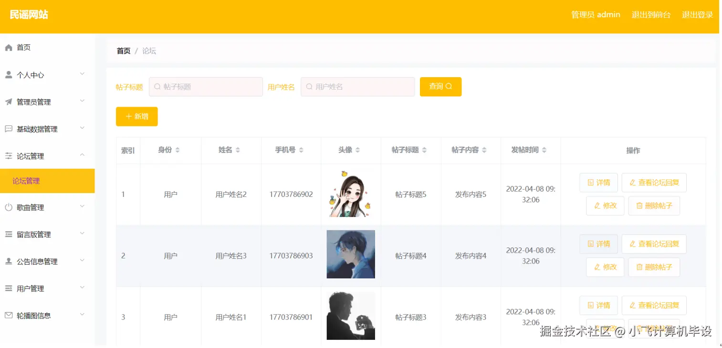Click 修改 for 帖子标题5 row
The height and width of the screenshot is (348, 722).
(605, 206)
